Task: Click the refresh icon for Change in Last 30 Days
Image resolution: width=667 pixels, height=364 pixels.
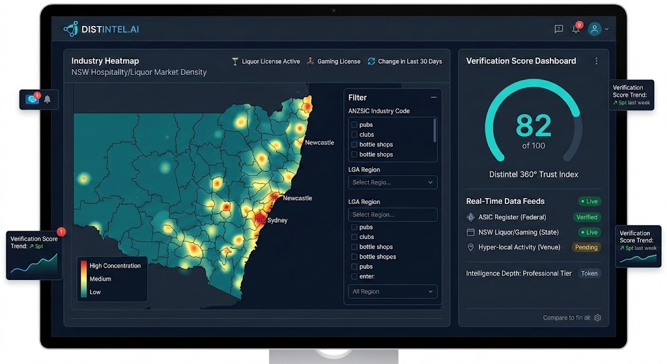Action: click(371, 61)
